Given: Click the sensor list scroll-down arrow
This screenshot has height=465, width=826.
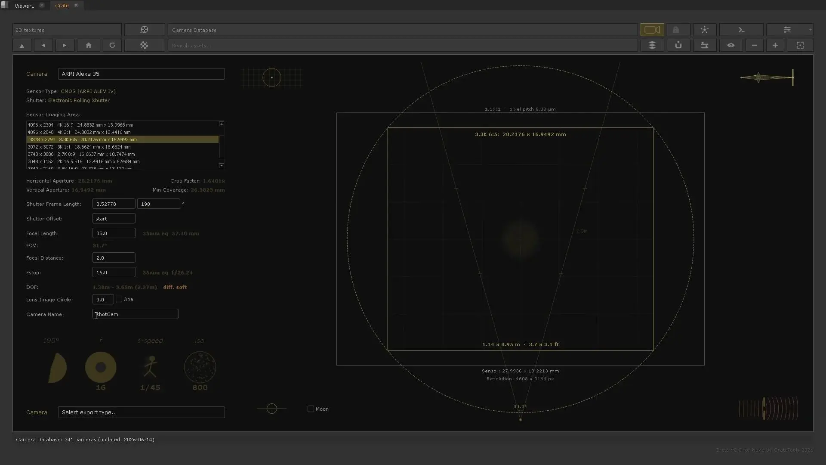Looking at the screenshot, I should coord(222,165).
